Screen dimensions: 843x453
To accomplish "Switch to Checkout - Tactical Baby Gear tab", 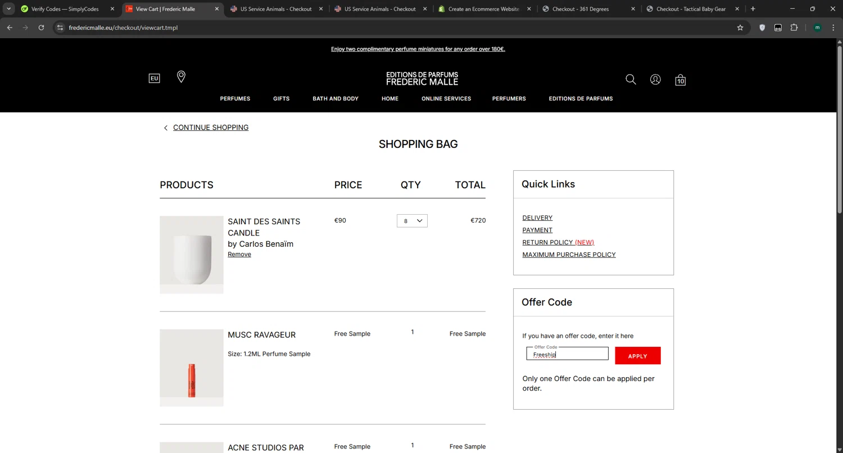I will tap(691, 9).
